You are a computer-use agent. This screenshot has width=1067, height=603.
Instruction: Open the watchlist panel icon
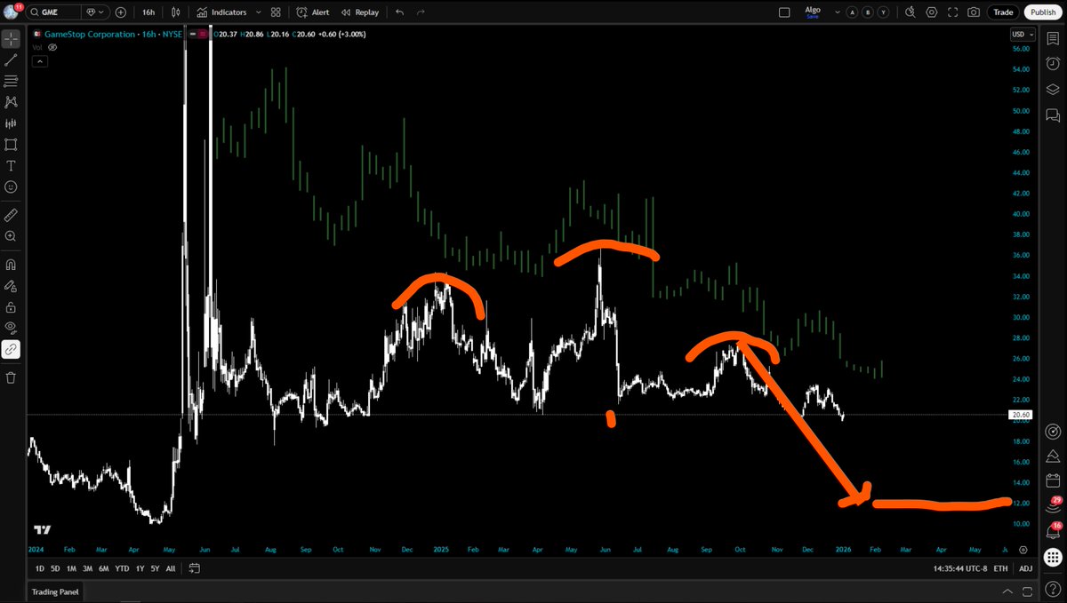(x=1053, y=38)
